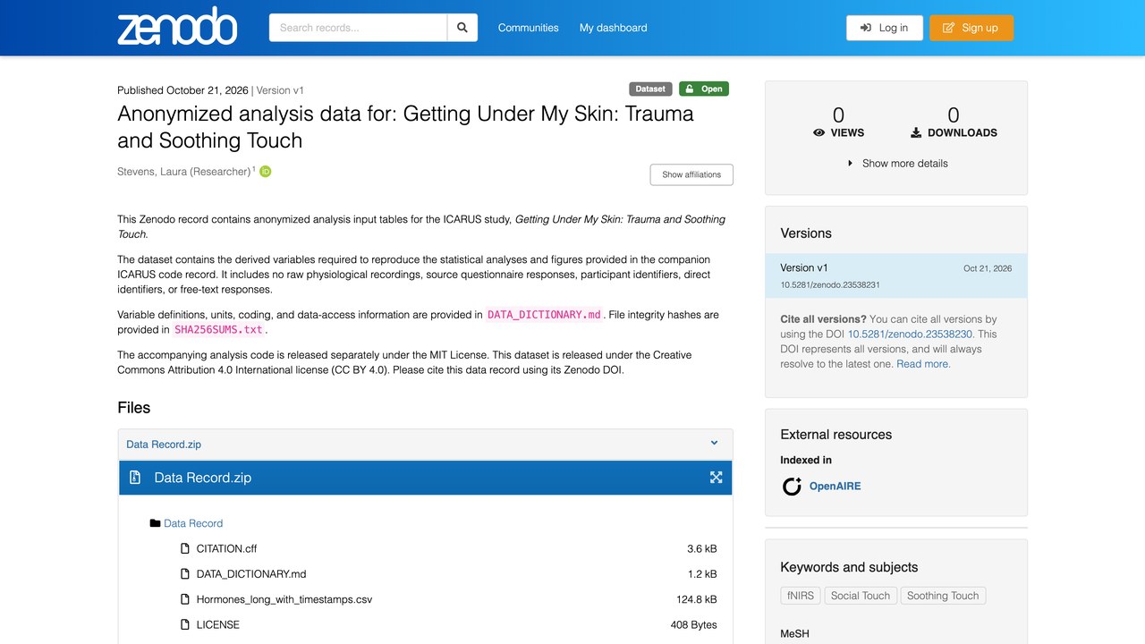The width and height of the screenshot is (1145, 644).
Task: Click the file icon beside CITATION.cff
Action: tap(185, 549)
